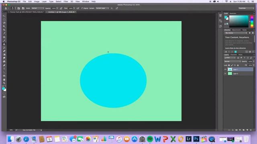The height and width of the screenshot is (144, 257).
Task: Select the Zoom tool
Action: pos(4,83)
